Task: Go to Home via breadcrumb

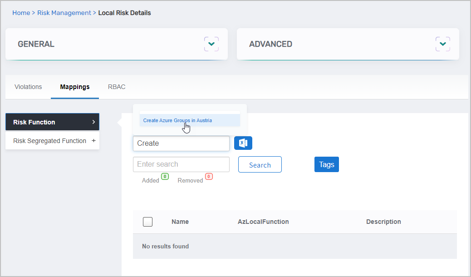Action: point(21,13)
